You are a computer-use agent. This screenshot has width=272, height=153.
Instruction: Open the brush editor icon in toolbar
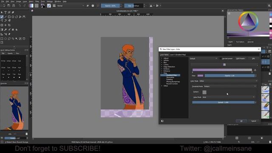pos(49,6)
